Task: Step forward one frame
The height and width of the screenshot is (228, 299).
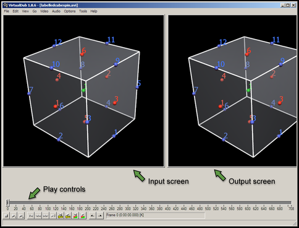Action: [x=46, y=216]
